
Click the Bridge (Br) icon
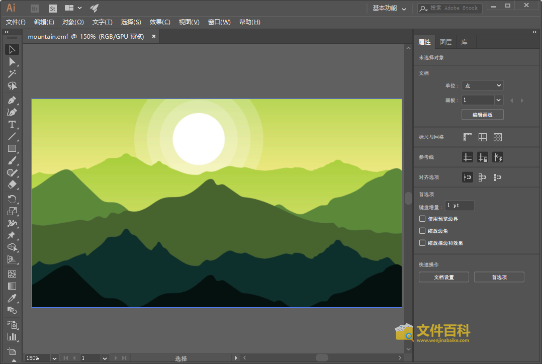(35, 8)
